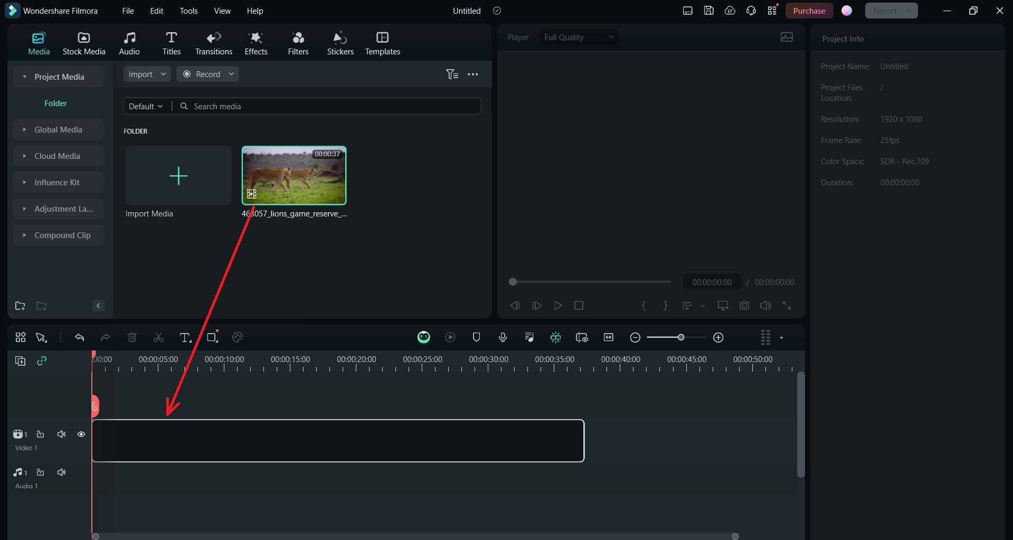Open the Record dropdown

[208, 74]
